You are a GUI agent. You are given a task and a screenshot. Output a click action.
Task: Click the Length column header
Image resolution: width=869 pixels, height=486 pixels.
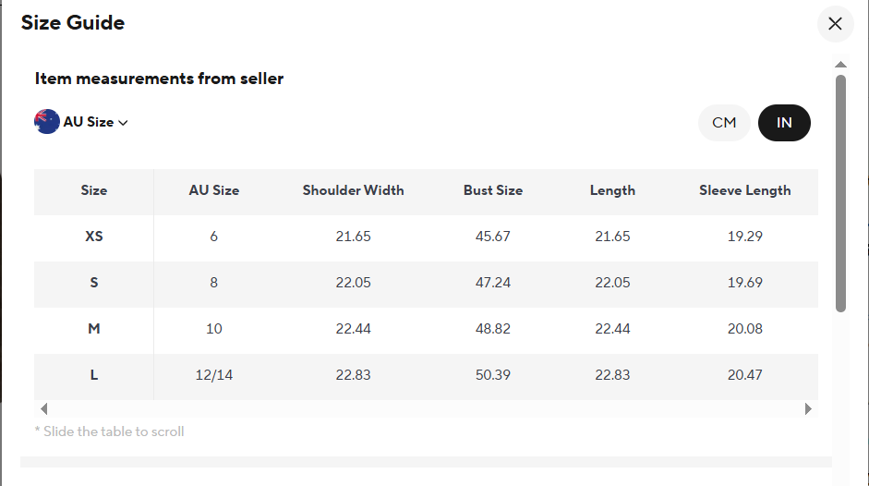pyautogui.click(x=612, y=190)
